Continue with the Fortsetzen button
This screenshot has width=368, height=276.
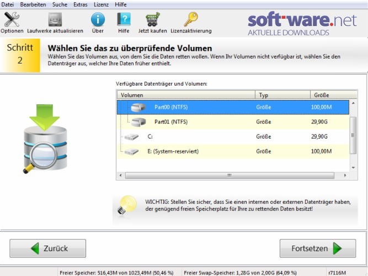click(x=318, y=248)
